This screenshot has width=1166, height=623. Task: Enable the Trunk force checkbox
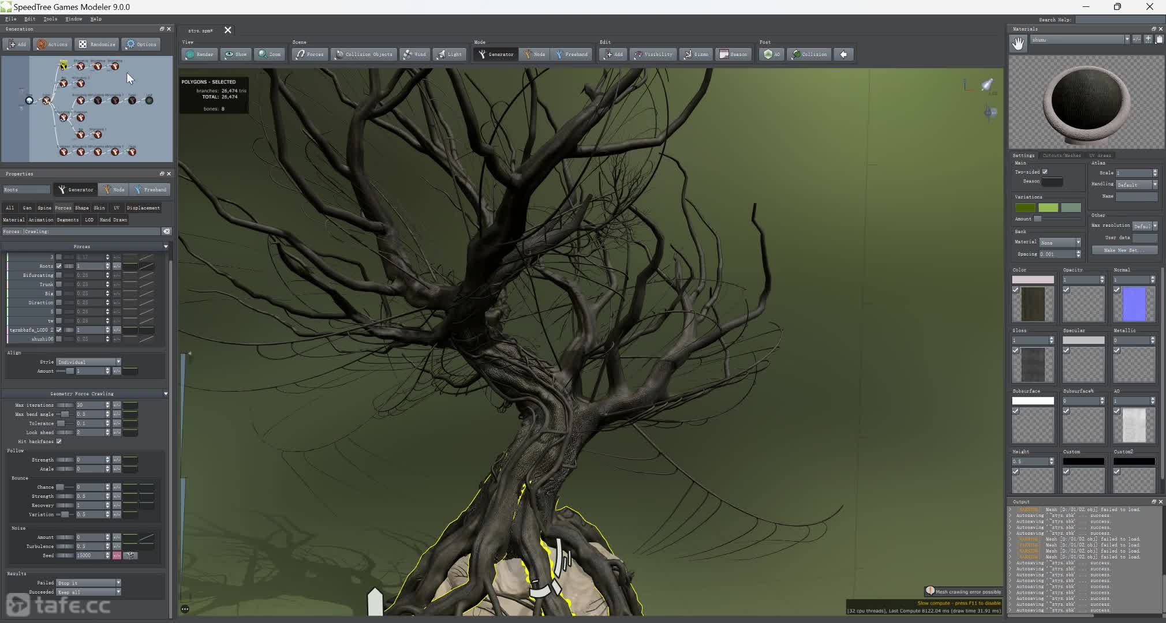click(x=59, y=284)
